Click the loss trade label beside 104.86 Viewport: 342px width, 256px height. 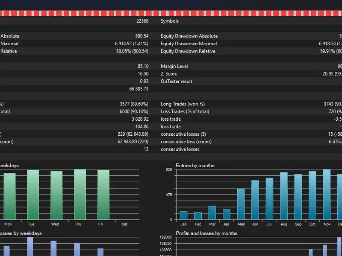point(171,127)
